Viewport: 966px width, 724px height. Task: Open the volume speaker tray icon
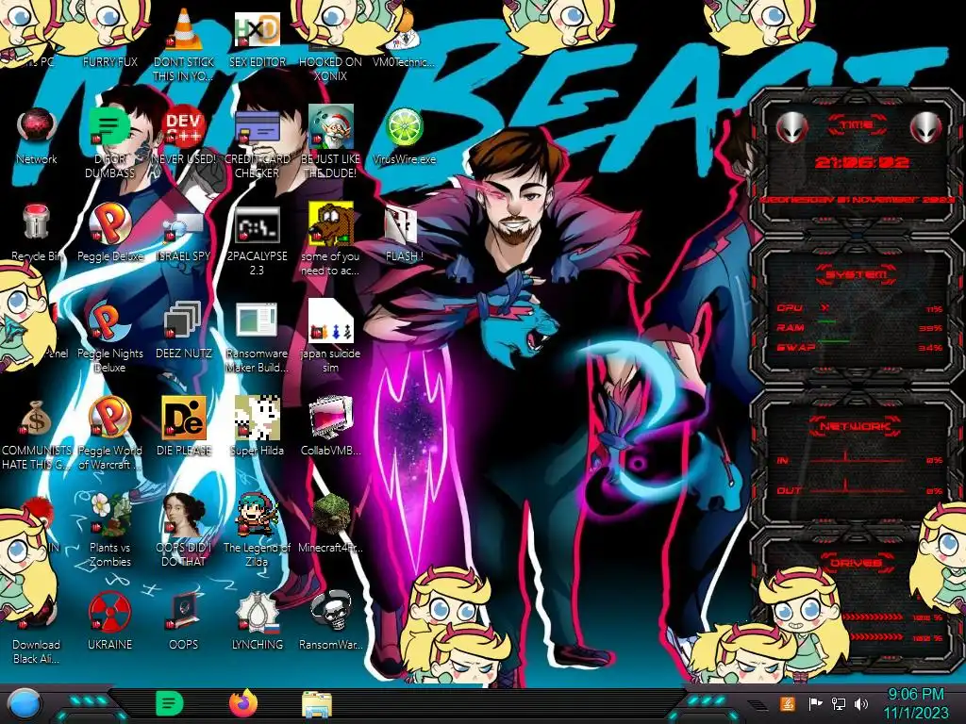click(861, 703)
